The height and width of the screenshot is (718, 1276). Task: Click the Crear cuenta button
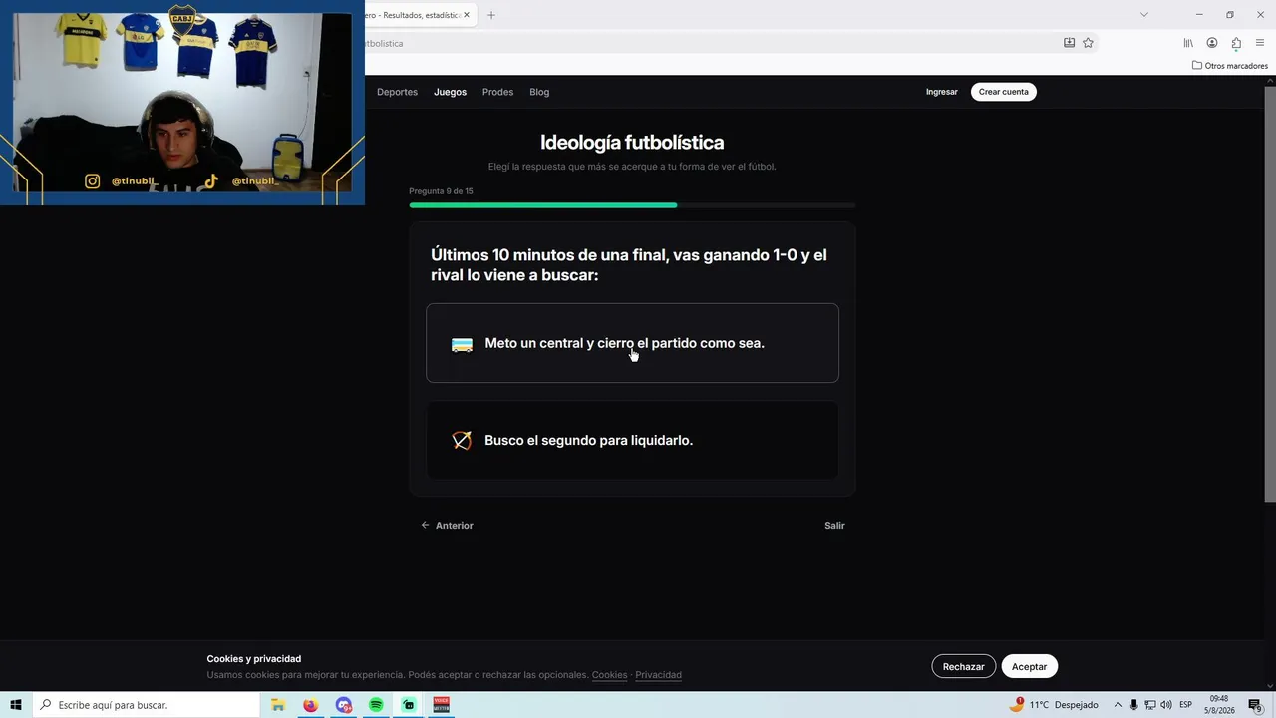point(1003,92)
